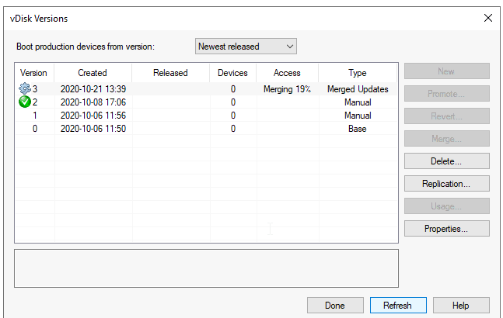This screenshot has width=503, height=318.
Task: Click version number 0 in the list
Action: coord(35,129)
